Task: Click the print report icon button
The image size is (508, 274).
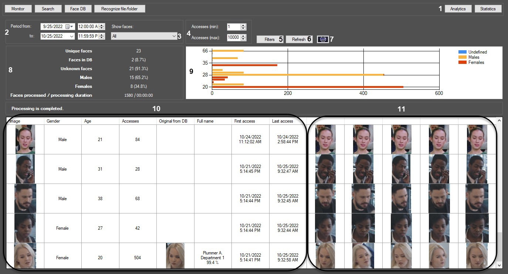Action: (322, 39)
